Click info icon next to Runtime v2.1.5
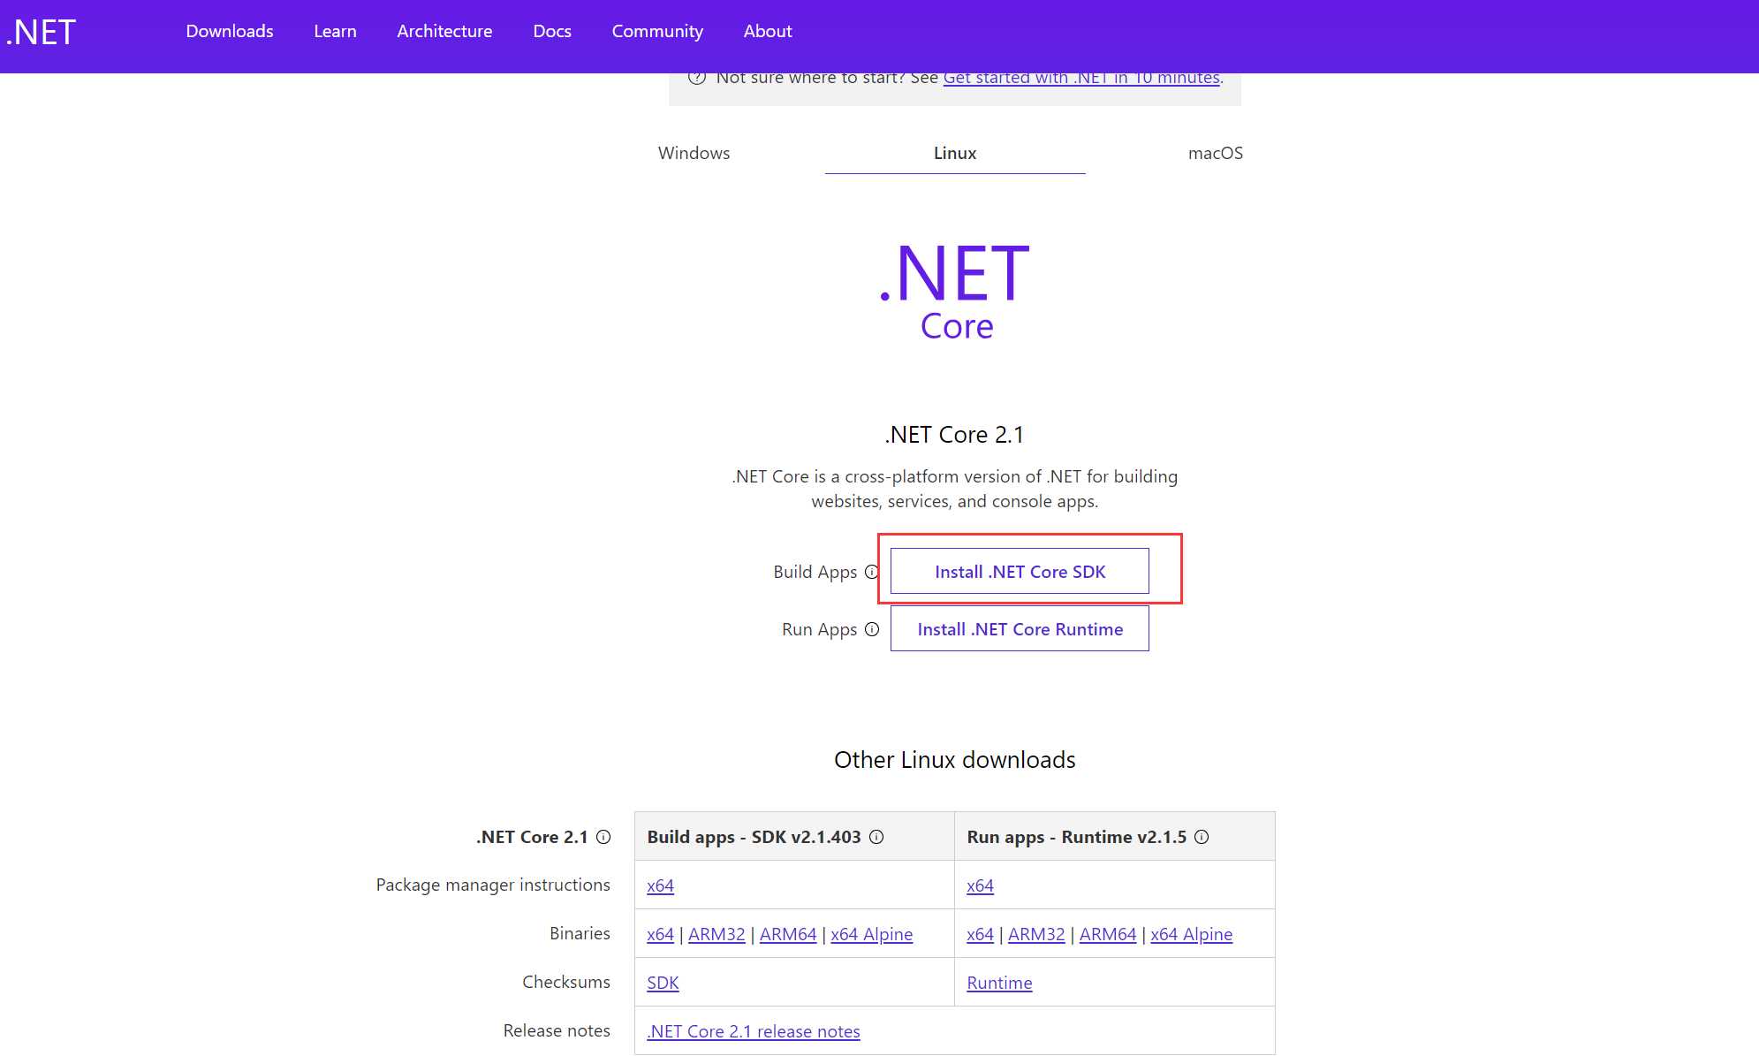The width and height of the screenshot is (1759, 1056). tap(1202, 837)
